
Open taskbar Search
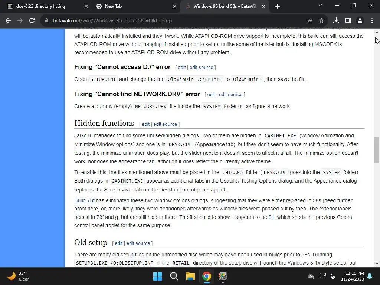click(174, 276)
